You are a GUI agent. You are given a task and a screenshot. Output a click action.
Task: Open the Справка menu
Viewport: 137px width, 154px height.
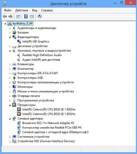(x=47, y=10)
